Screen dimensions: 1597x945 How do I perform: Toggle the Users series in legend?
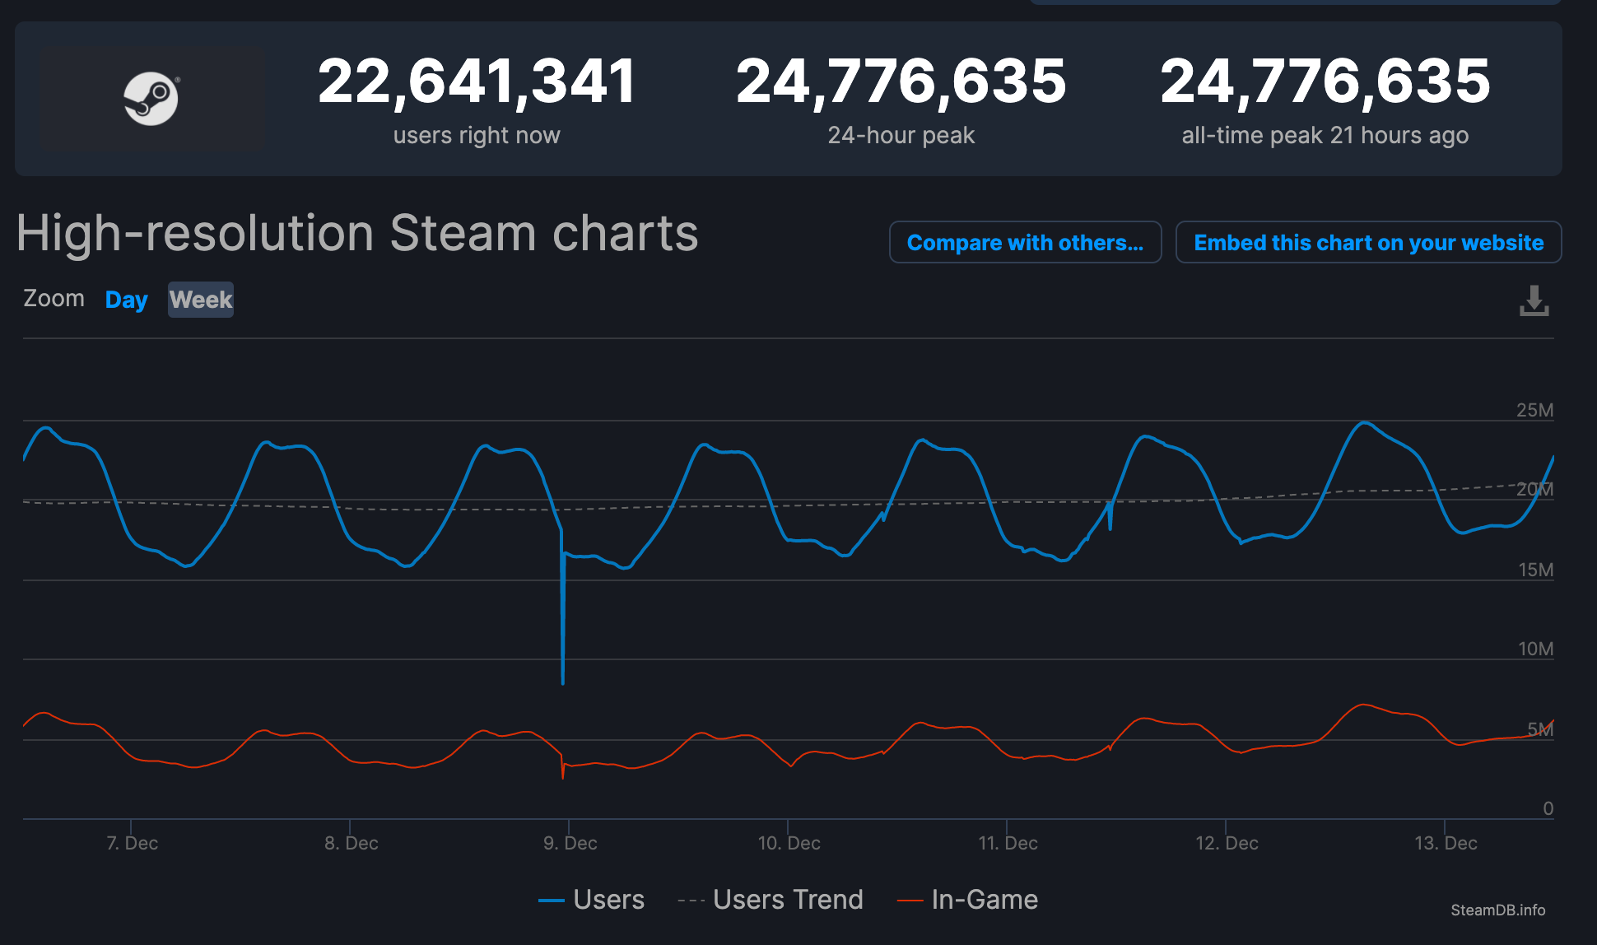pyautogui.click(x=591, y=900)
